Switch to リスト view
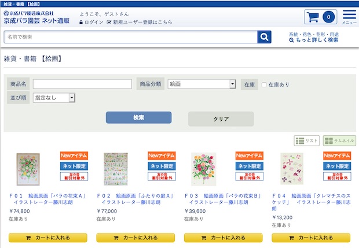This screenshot has height=248, width=359. (306, 140)
